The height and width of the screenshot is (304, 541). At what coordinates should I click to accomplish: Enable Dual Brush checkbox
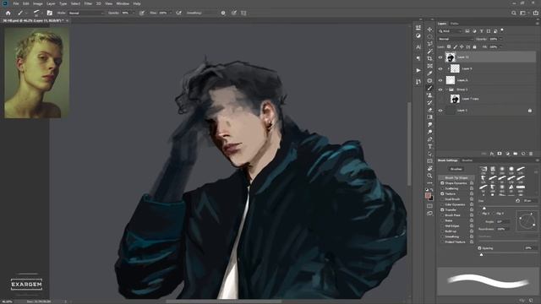[x=442, y=199]
